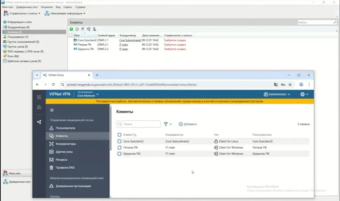Open Справка menu

pyautogui.click(x=80, y=7)
